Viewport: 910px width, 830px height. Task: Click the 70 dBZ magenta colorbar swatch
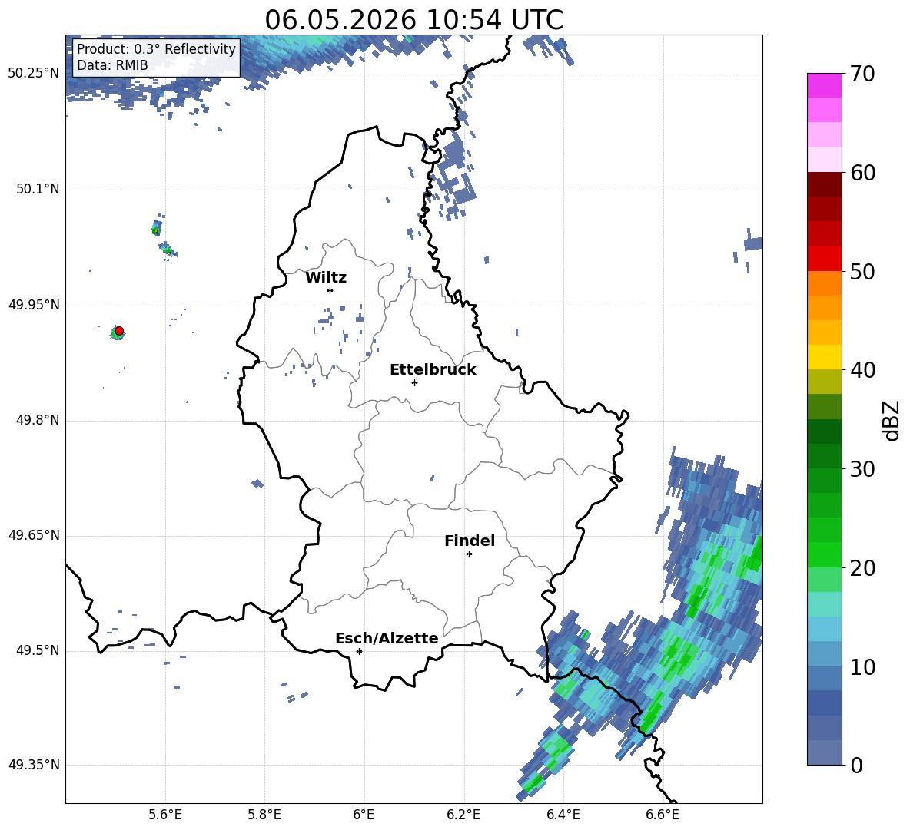(824, 85)
